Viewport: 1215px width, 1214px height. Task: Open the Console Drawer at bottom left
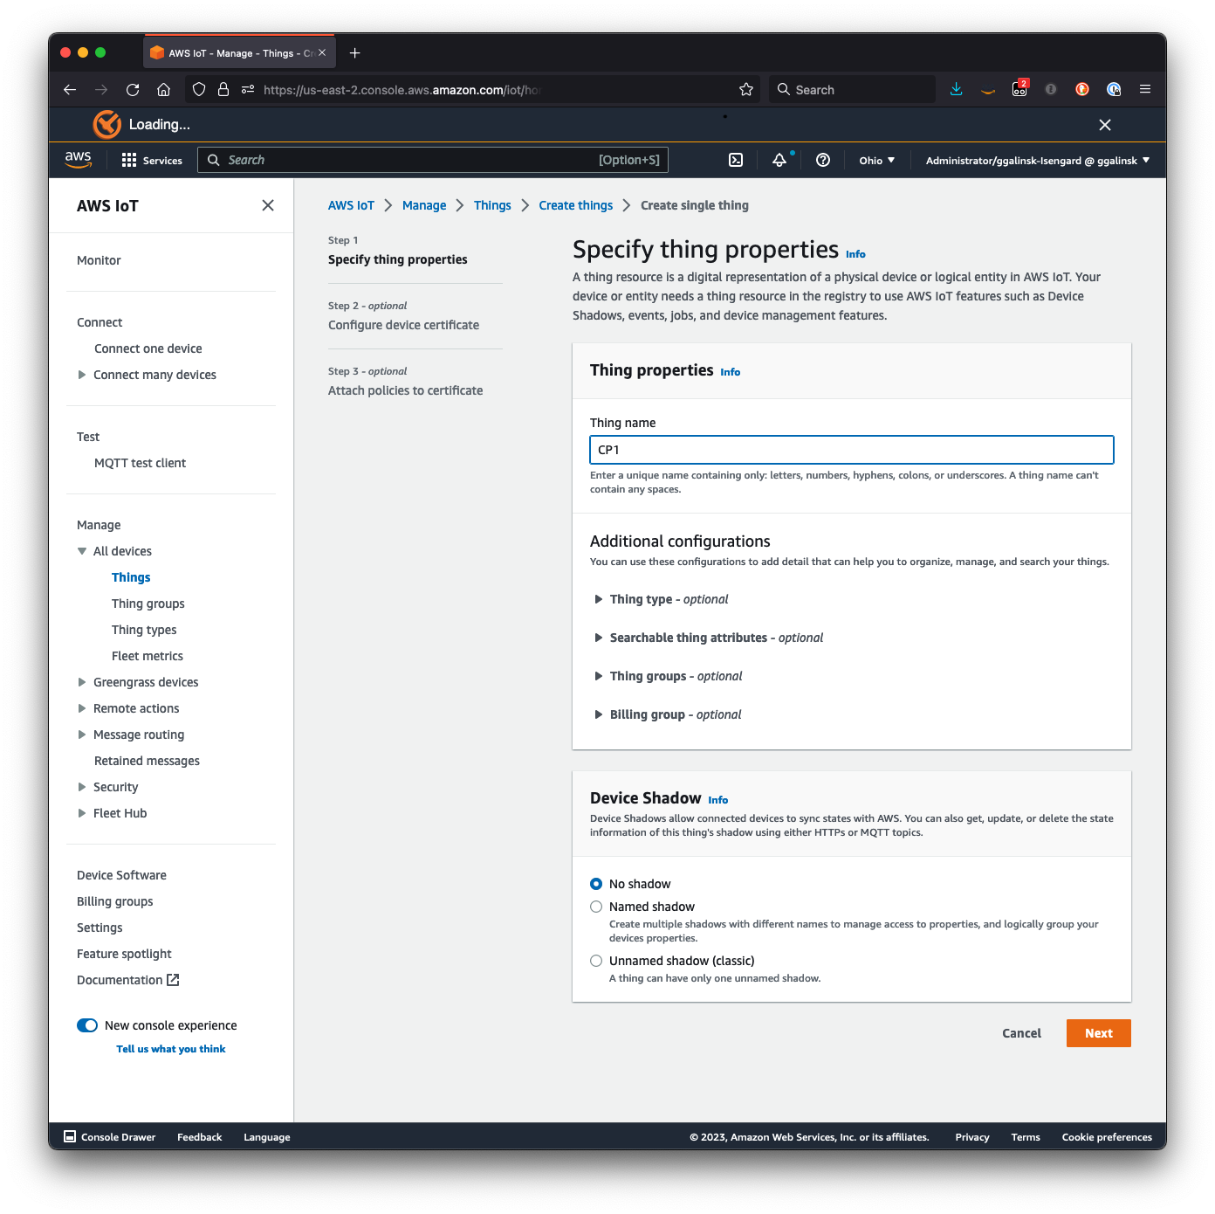110,1136
